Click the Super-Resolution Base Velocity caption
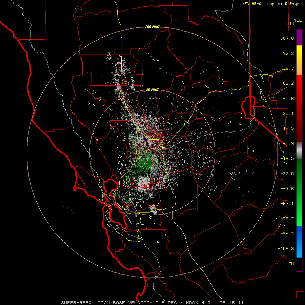 [x=152, y=303]
